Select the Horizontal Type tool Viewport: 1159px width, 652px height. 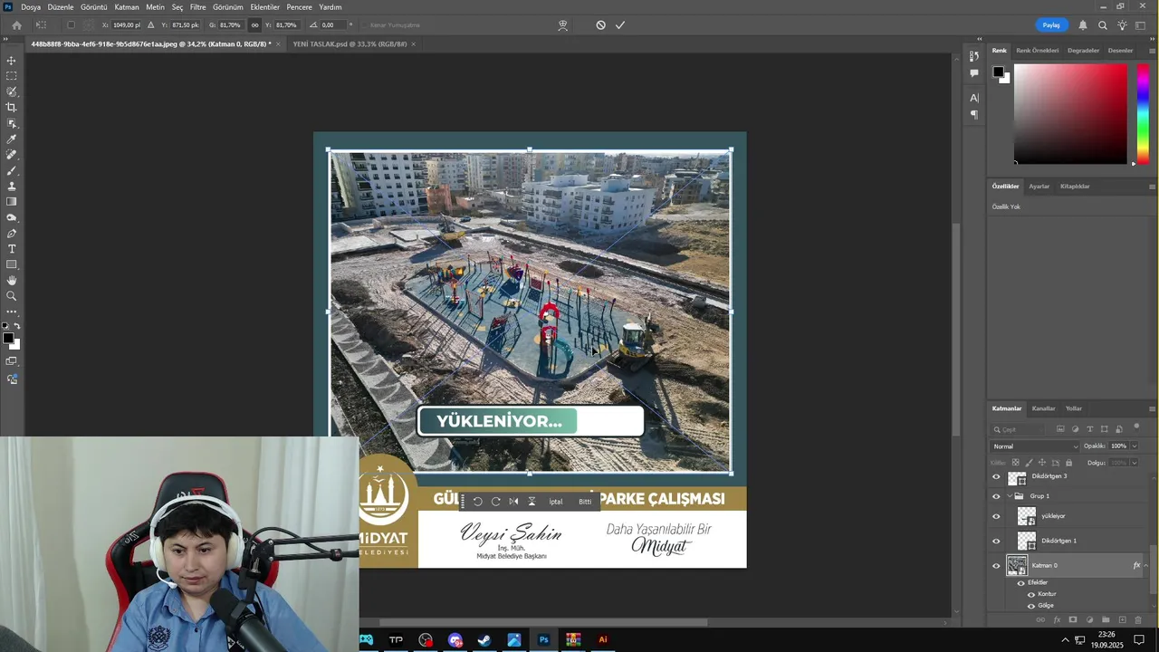point(12,249)
